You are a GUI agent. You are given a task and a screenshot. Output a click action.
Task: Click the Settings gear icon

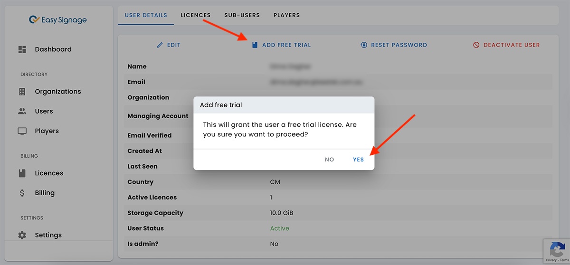[x=22, y=235]
